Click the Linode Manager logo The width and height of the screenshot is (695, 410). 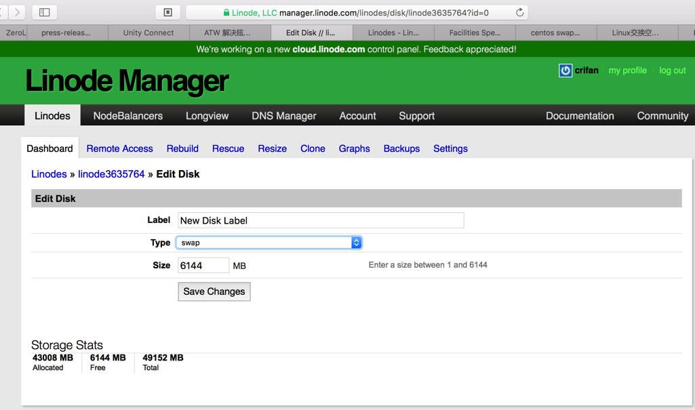click(127, 81)
